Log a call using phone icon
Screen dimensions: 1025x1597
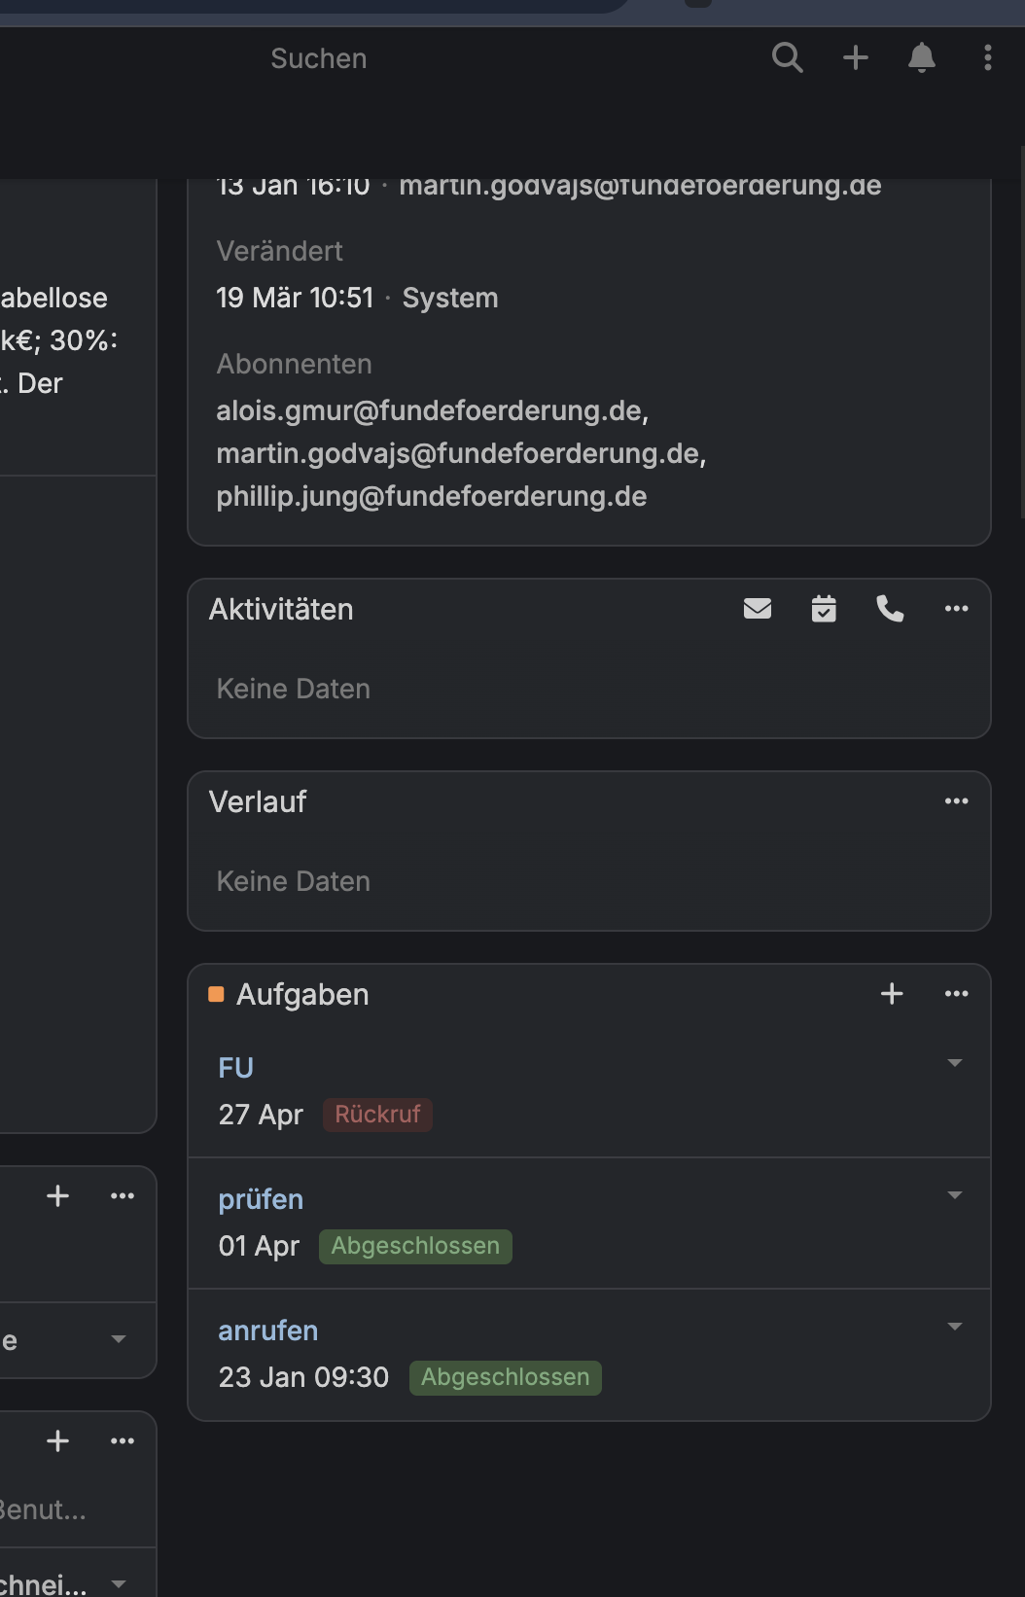pyautogui.click(x=890, y=609)
